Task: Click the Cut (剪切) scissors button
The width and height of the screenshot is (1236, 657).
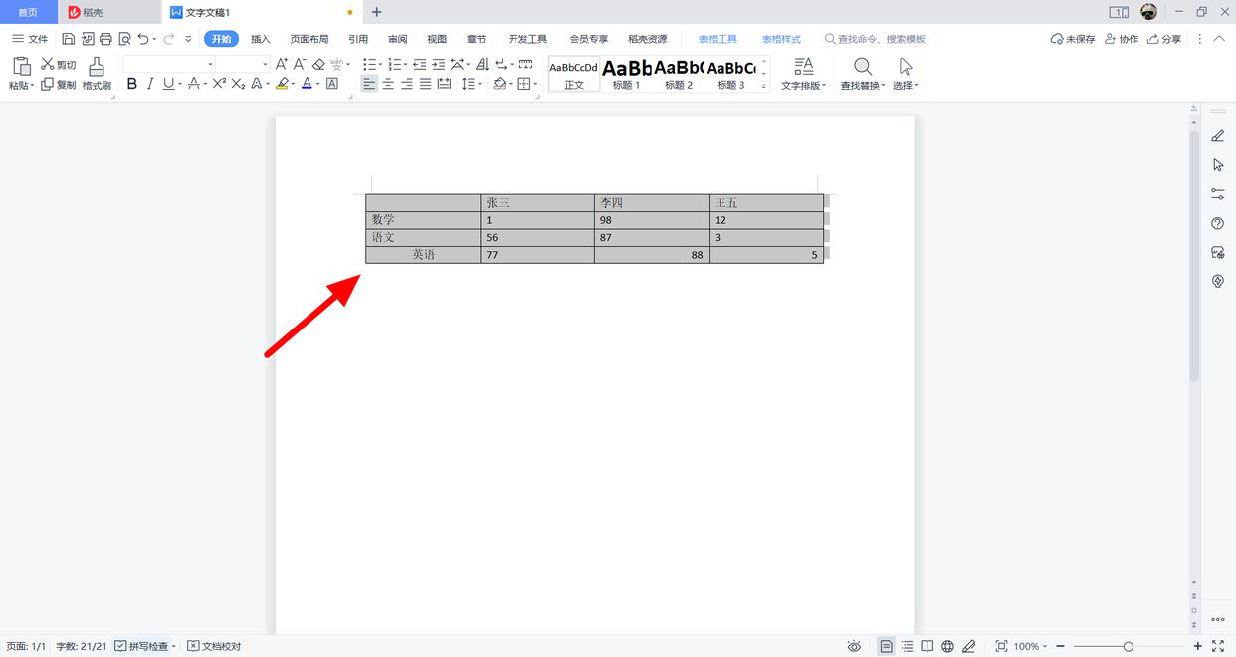Action: pyautogui.click(x=58, y=64)
